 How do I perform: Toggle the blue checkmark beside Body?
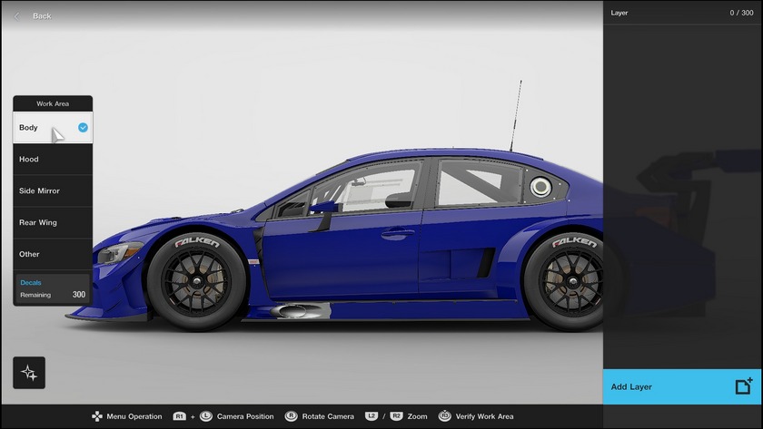(x=83, y=128)
